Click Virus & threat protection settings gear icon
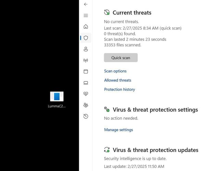The image size is (212, 171). (107, 109)
